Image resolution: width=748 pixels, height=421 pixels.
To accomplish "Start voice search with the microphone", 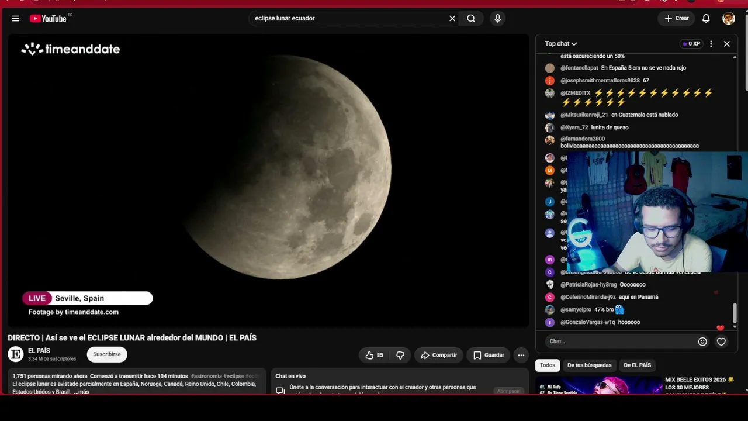I will (x=498, y=19).
